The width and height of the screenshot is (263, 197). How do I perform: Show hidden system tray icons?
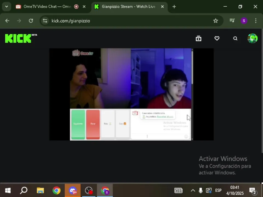point(193,190)
